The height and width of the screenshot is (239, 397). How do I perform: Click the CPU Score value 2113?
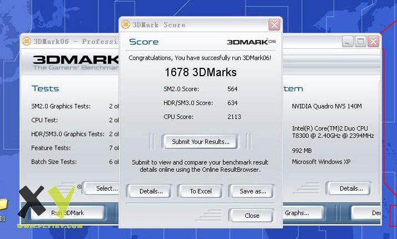[x=234, y=117]
